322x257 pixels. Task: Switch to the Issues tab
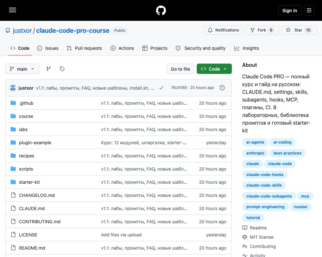48,48
